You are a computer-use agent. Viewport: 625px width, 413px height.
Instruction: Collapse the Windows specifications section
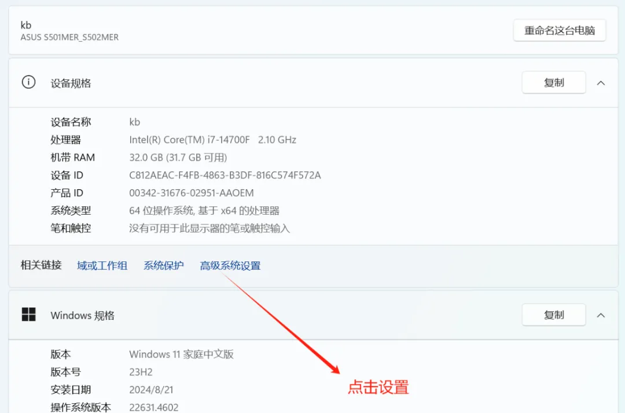click(x=601, y=315)
